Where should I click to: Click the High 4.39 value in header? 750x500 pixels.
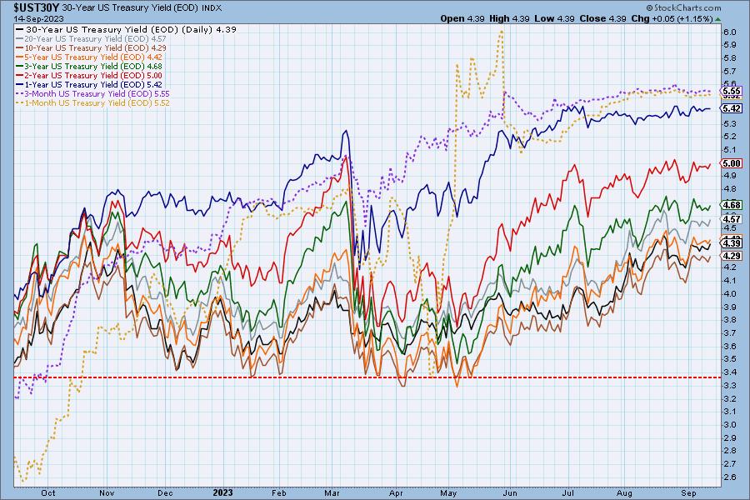[x=509, y=18]
